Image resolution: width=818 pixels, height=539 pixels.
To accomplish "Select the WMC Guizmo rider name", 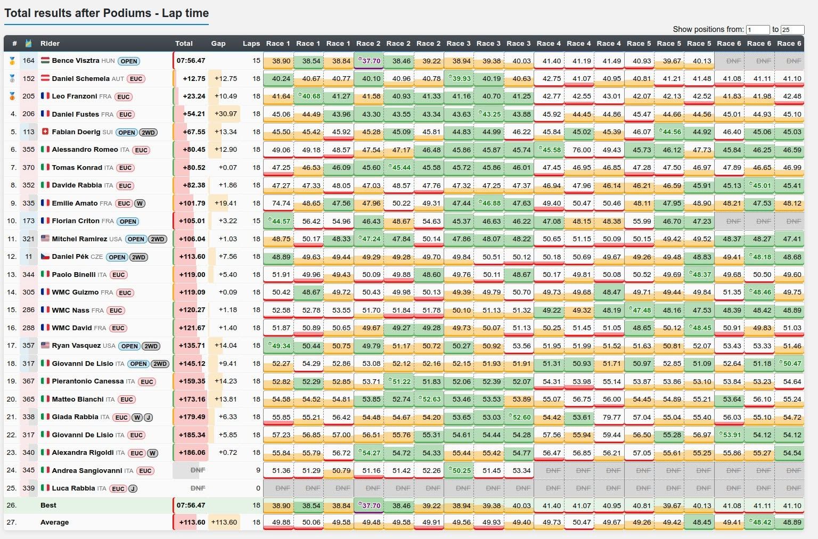I will [x=75, y=292].
